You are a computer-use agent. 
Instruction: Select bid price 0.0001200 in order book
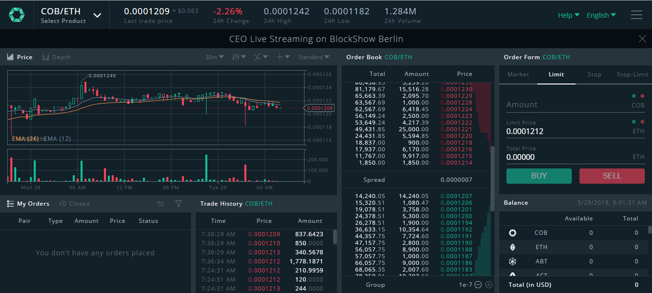456,216
